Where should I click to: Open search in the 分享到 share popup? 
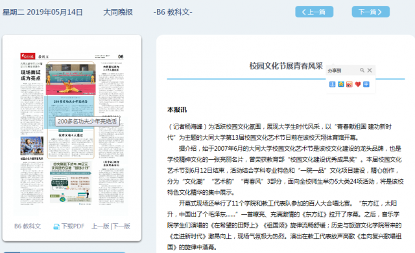[x=362, y=71]
